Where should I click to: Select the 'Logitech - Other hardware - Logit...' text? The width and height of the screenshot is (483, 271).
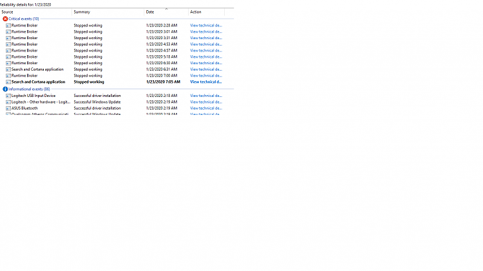point(41,102)
